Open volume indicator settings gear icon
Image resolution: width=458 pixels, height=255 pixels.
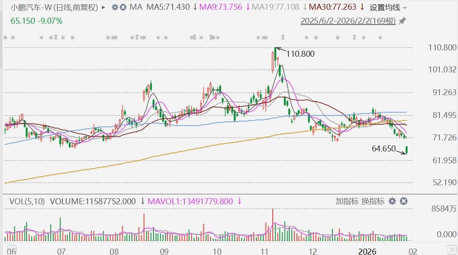click(x=392, y=201)
